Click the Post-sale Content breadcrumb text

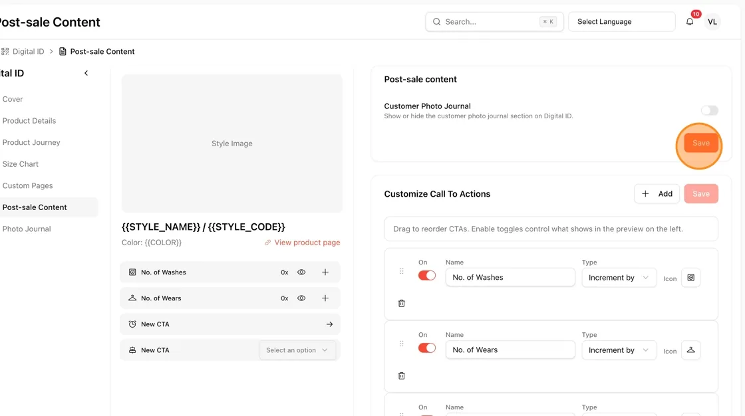[102, 51]
